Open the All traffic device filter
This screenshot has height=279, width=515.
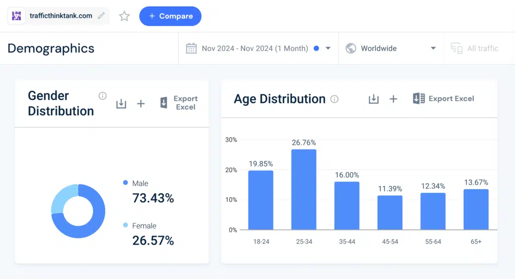coord(475,48)
